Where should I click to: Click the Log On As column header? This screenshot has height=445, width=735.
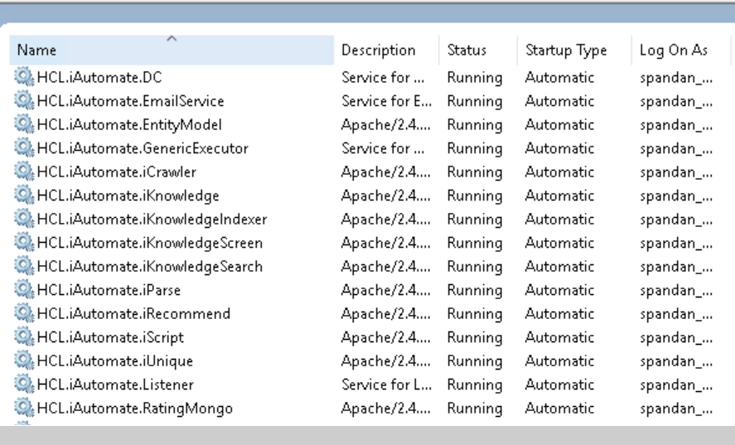(674, 51)
